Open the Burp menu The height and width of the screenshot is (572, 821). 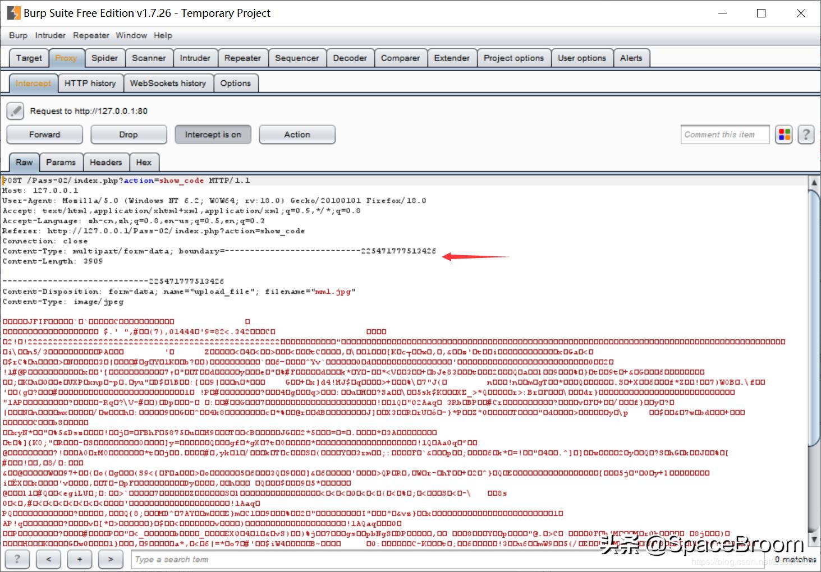coord(18,35)
